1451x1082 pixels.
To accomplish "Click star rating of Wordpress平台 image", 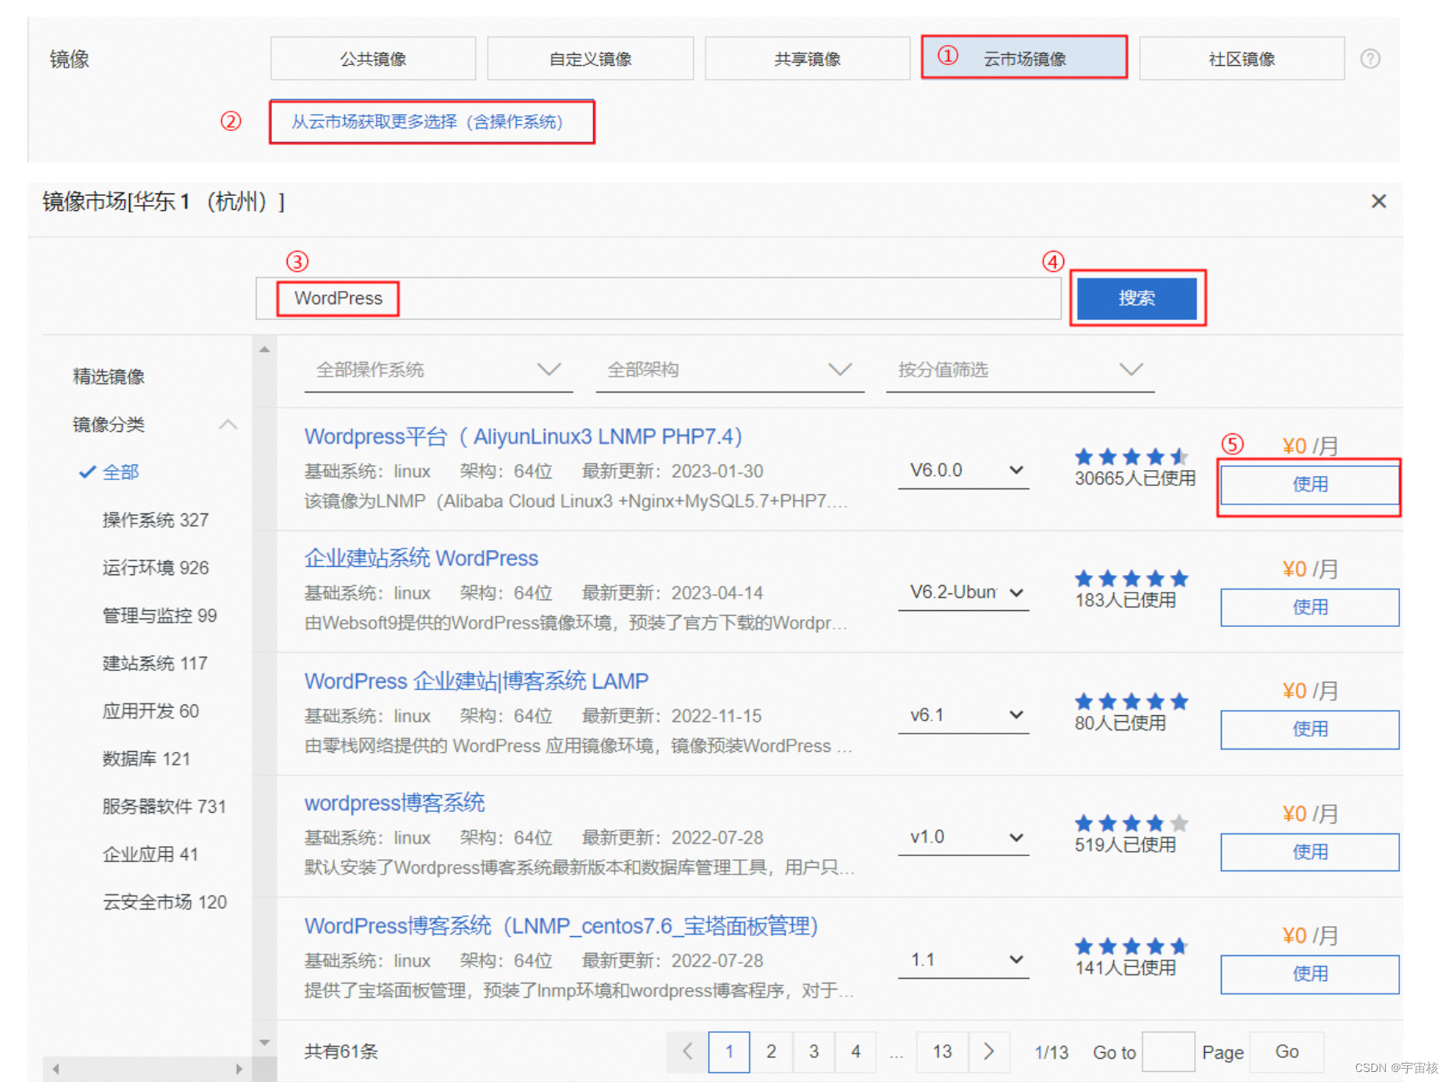I will [x=1132, y=457].
